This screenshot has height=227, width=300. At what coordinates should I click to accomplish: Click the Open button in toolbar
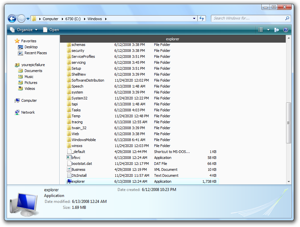coord(51,30)
